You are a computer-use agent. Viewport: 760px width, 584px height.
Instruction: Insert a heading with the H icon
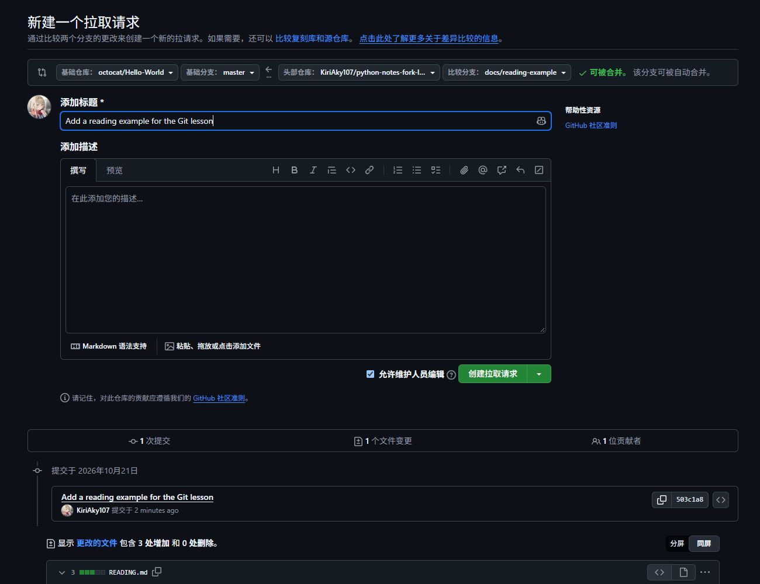[x=276, y=170]
